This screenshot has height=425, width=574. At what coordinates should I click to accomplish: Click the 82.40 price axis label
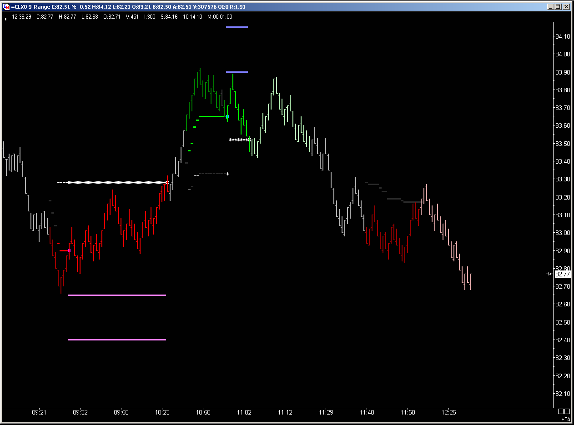563,340
